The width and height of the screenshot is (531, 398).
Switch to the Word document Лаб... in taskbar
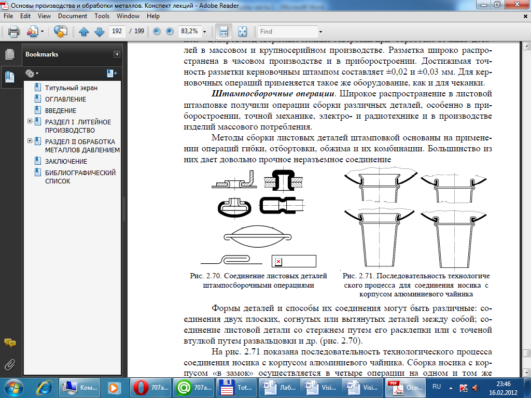[280, 388]
